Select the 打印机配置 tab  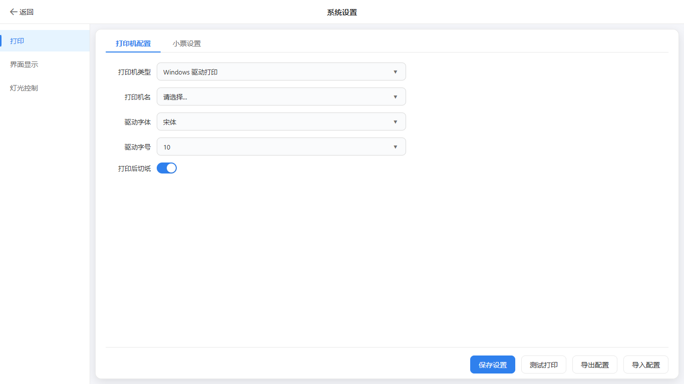pos(133,43)
